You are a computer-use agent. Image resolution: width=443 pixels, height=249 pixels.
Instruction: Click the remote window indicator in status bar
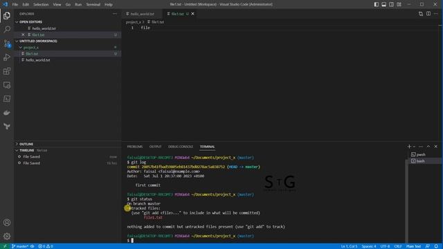(x=5, y=246)
